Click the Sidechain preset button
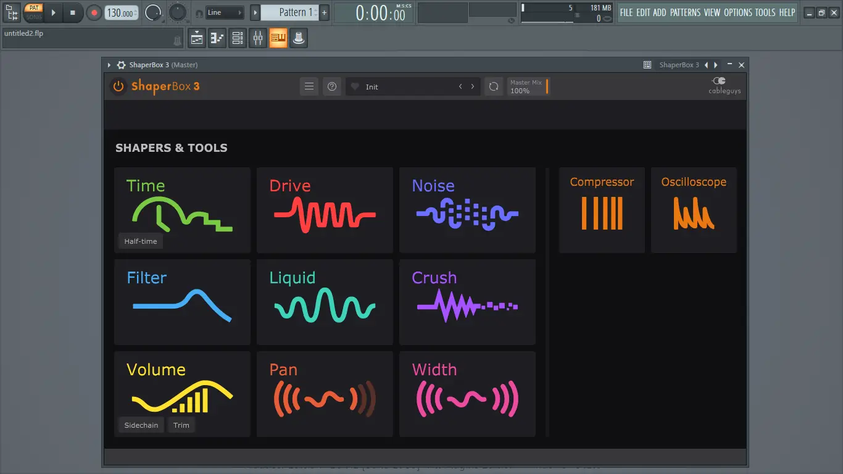This screenshot has height=474, width=843. tap(141, 425)
